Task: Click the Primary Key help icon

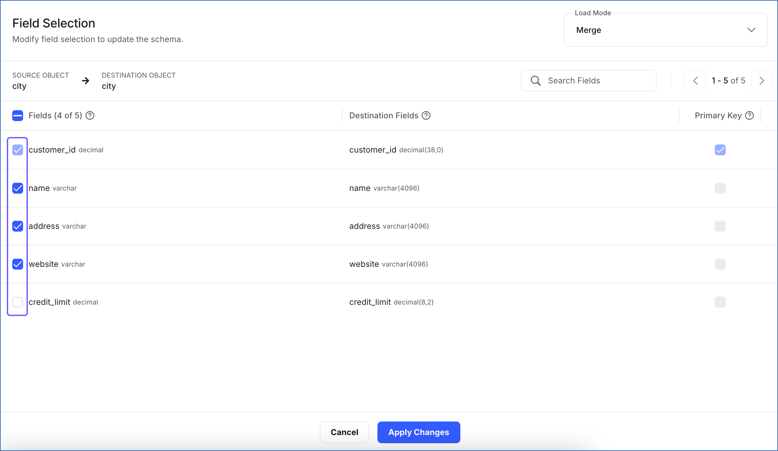Action: (x=749, y=116)
